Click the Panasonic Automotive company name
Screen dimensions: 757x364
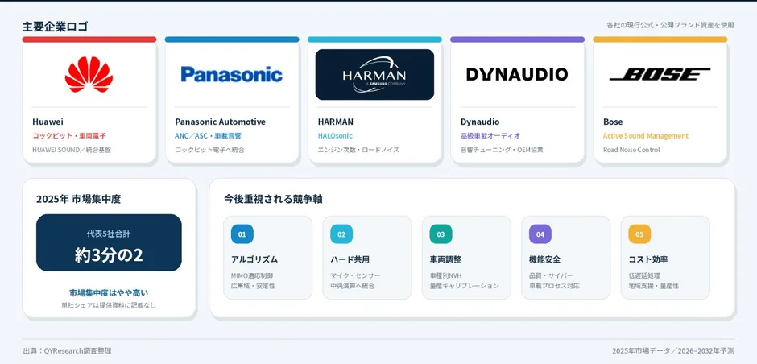[220, 122]
